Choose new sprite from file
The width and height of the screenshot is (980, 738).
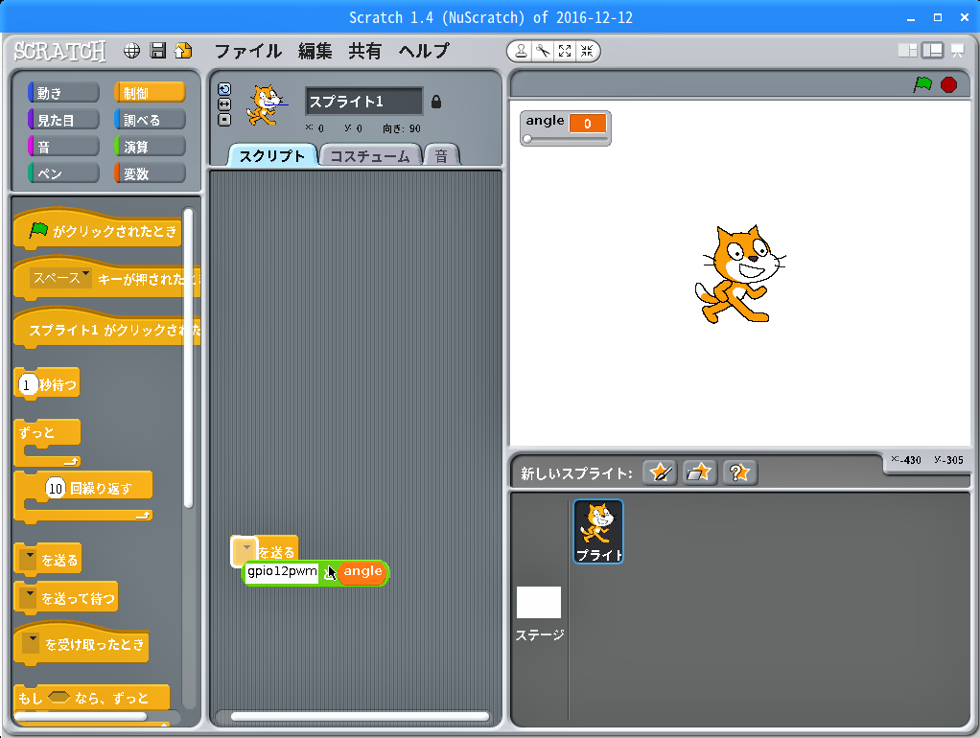pyautogui.click(x=699, y=473)
